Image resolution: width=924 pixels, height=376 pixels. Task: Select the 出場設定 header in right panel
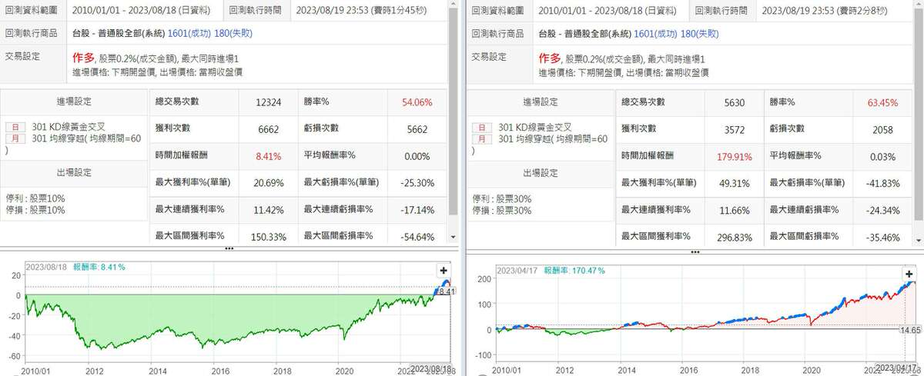pos(541,172)
